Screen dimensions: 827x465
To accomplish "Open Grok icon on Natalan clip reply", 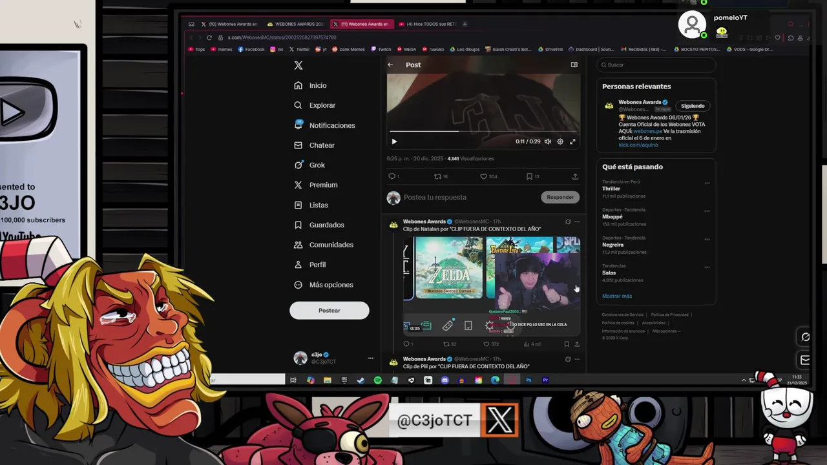I will pyautogui.click(x=568, y=222).
